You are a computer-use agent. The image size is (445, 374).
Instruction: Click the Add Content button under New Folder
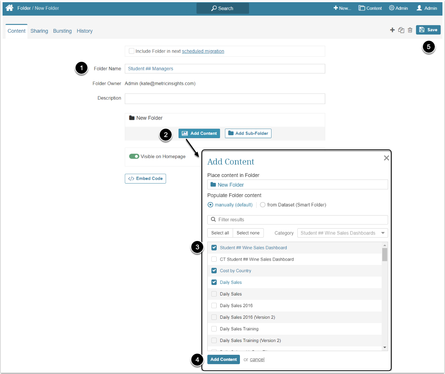pos(199,133)
